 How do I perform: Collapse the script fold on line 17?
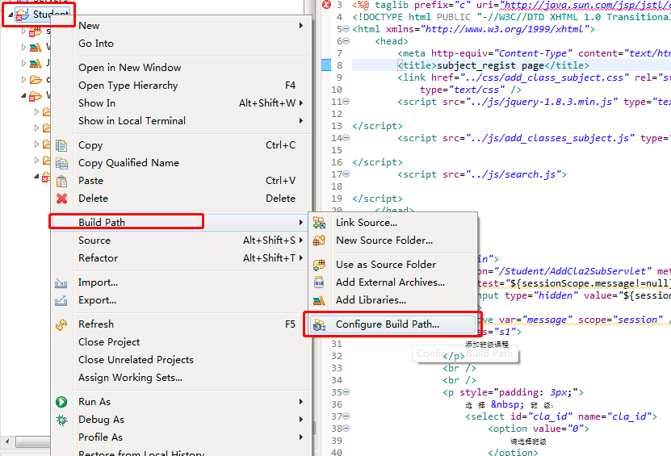coord(346,174)
